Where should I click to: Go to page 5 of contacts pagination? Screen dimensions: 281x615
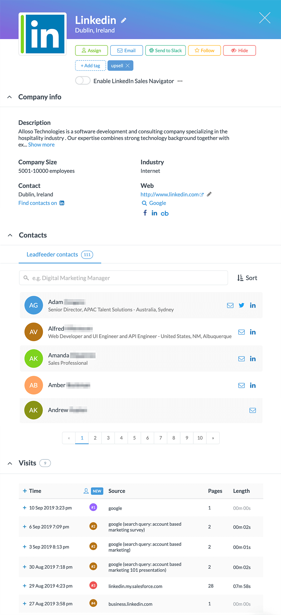pos(134,438)
